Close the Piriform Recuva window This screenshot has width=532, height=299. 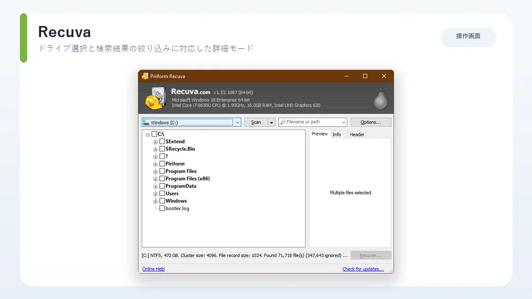(x=384, y=76)
